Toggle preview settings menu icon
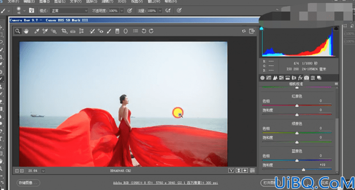This screenshot has width=355, height=190. 252,170
